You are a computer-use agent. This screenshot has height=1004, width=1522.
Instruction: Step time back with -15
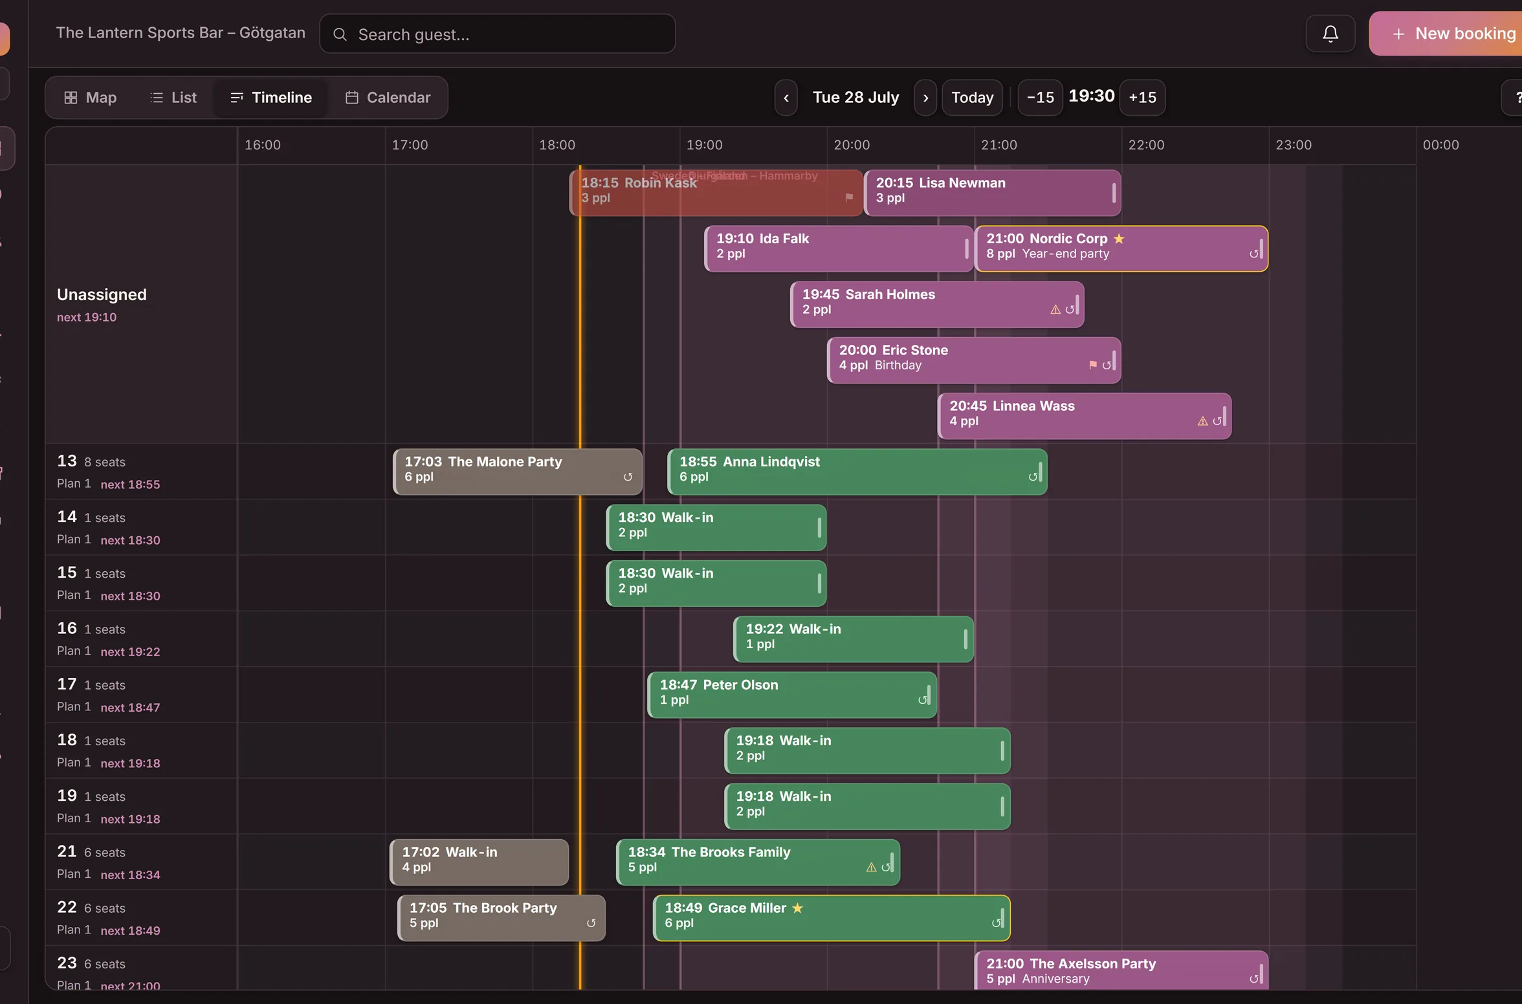[x=1040, y=98]
